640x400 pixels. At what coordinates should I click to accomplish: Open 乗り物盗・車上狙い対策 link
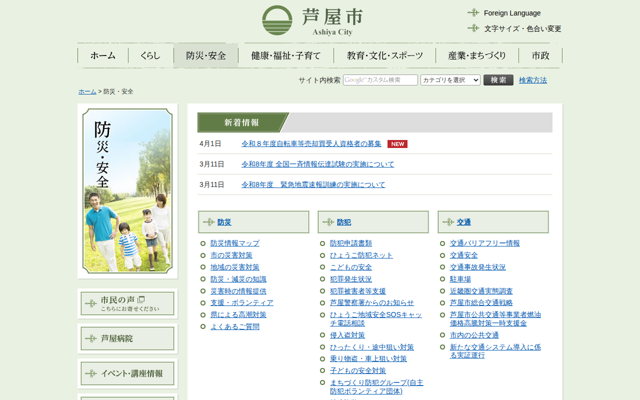click(368, 358)
